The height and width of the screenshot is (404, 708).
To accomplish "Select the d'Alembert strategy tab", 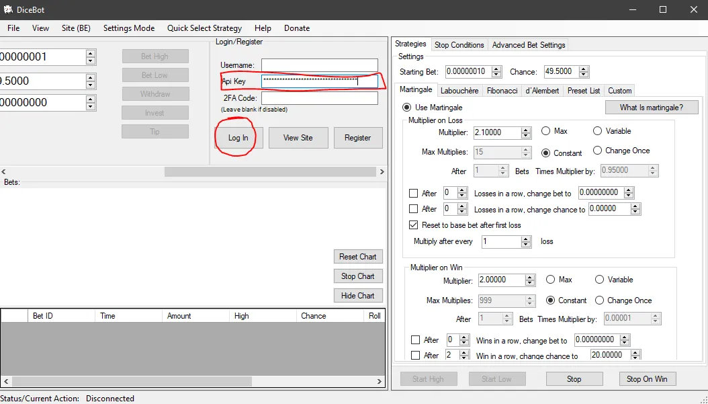I will coord(542,90).
